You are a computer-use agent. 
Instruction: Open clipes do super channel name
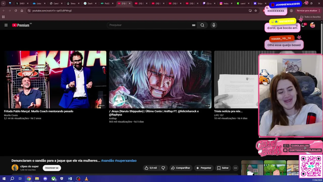[x=29, y=166]
